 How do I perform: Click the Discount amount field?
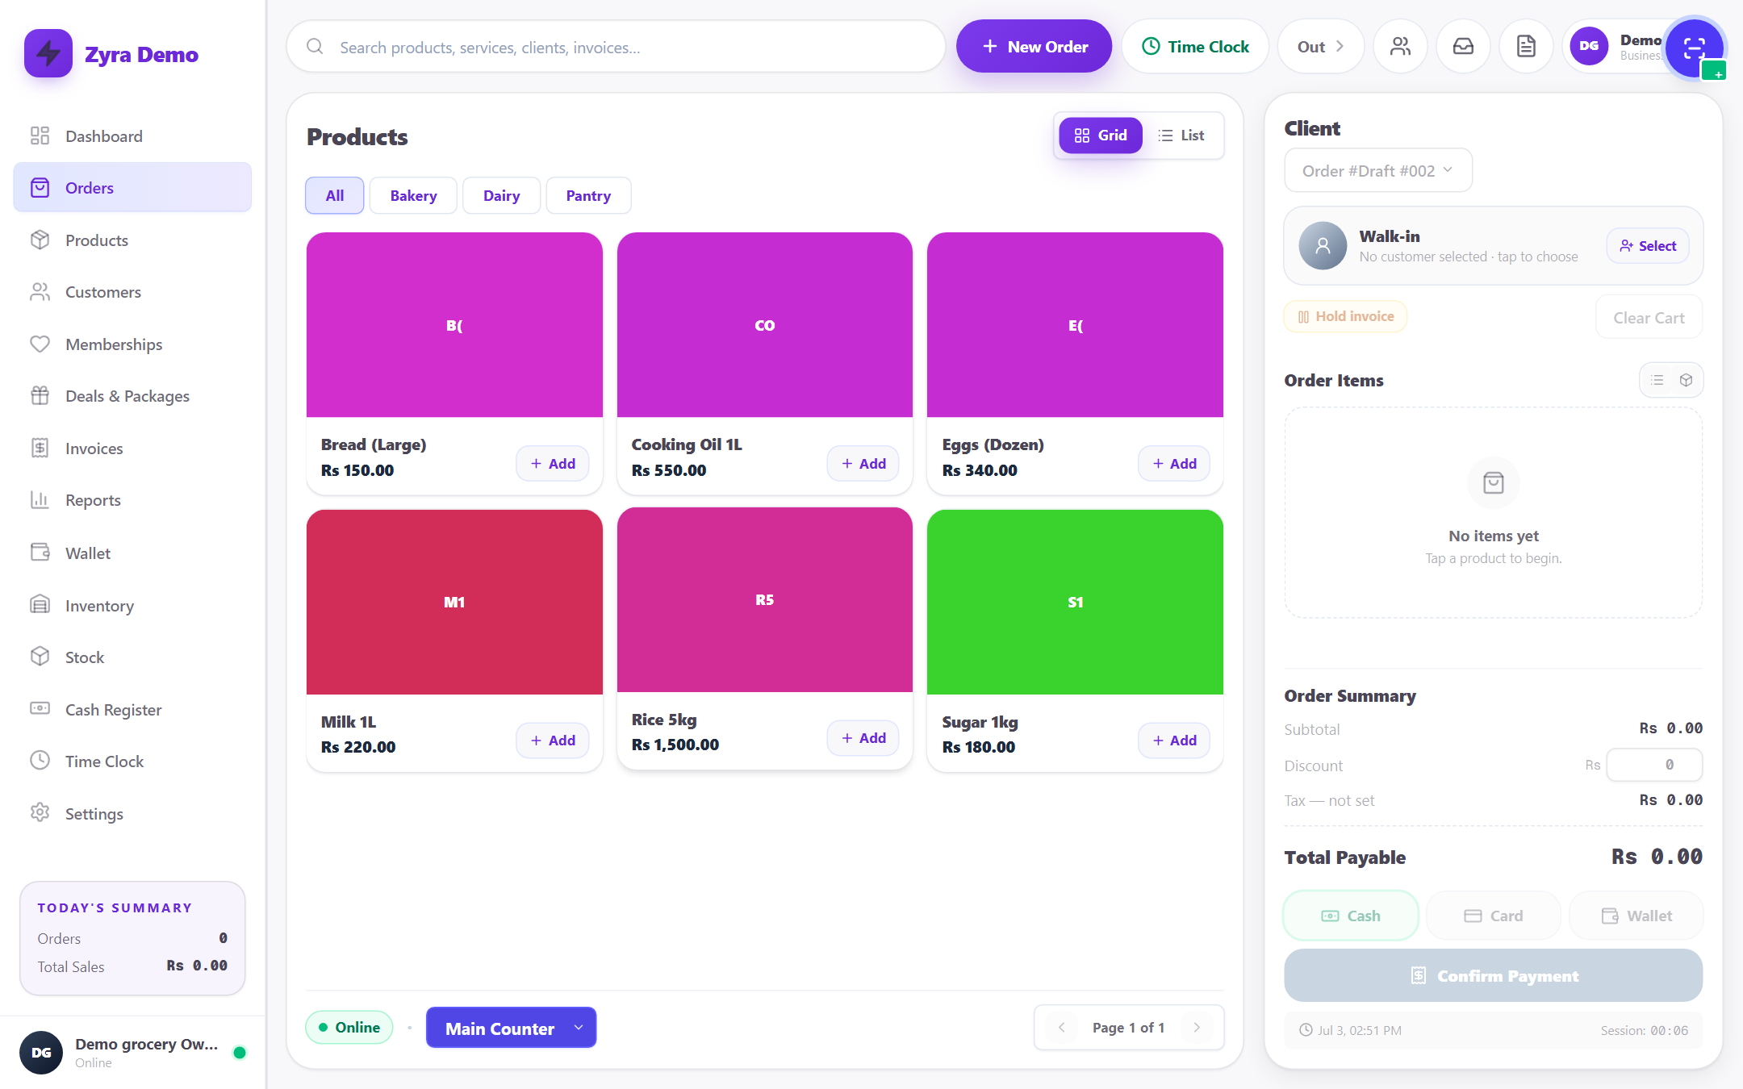pos(1654,765)
